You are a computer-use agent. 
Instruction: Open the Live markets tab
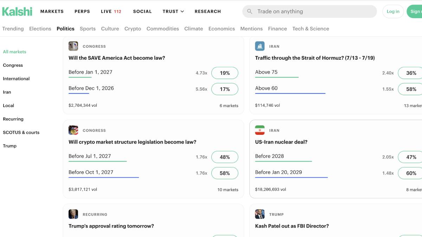(x=111, y=11)
